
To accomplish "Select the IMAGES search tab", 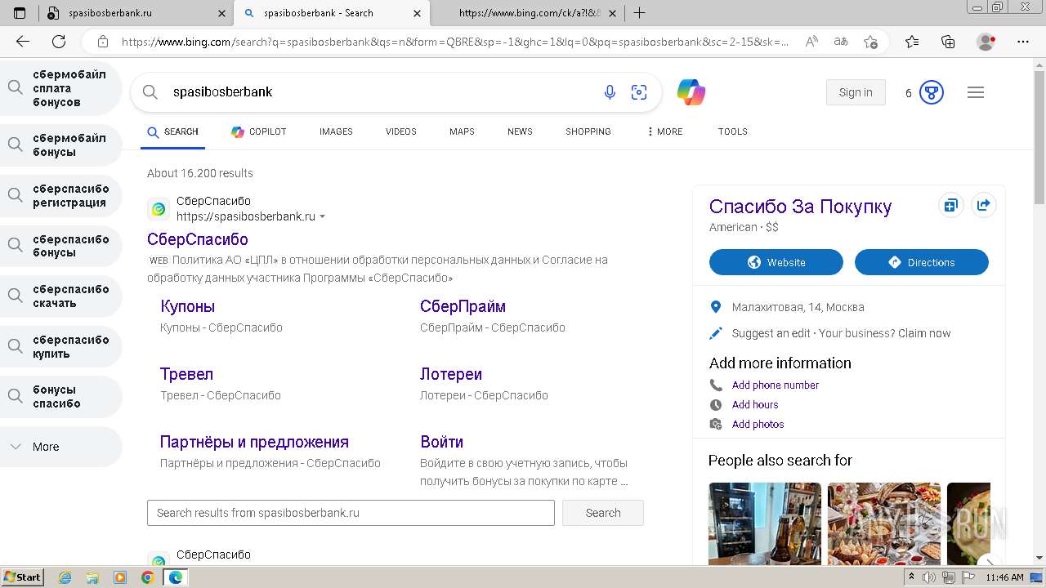I will coord(336,131).
